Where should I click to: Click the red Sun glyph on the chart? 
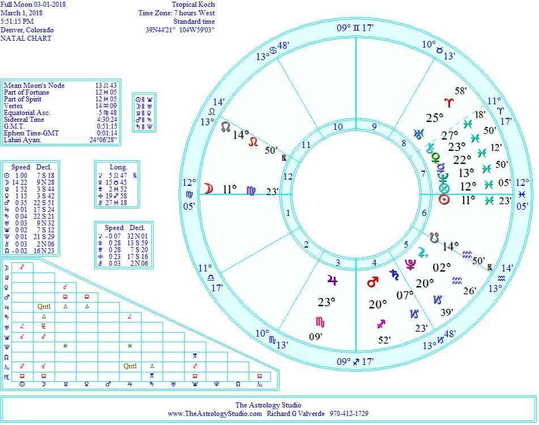click(x=445, y=199)
